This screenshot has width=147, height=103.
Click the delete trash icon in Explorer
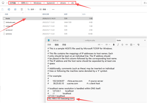coord(22,9)
